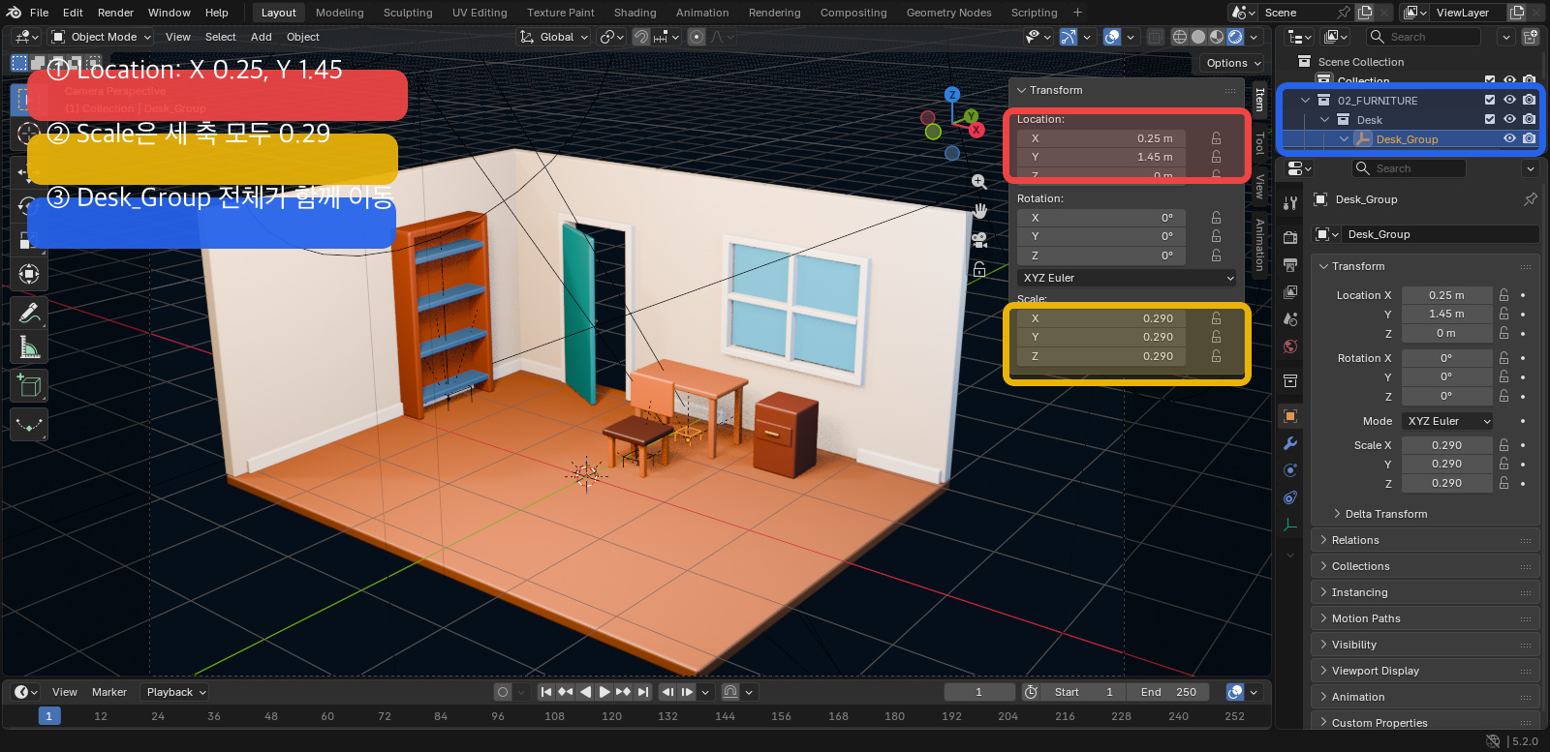
Task: Toggle viewport overlays button
Action: coord(1112,37)
